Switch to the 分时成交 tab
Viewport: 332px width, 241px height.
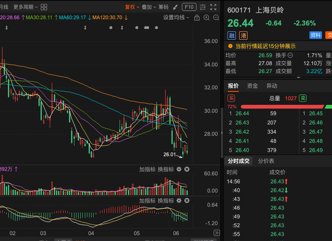tap(239, 161)
